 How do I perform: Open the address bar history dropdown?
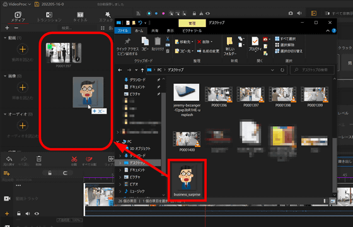272,70
